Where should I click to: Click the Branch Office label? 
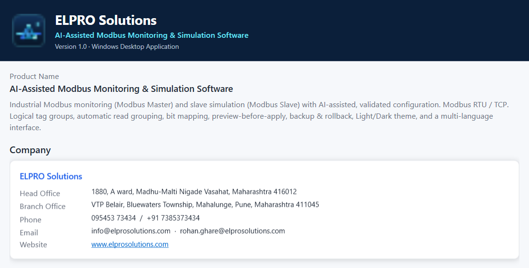[x=43, y=206]
